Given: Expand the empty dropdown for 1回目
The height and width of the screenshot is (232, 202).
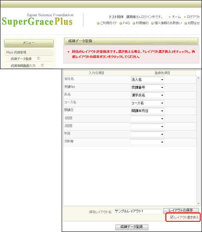Looking at the screenshot, I should (x=147, y=119).
